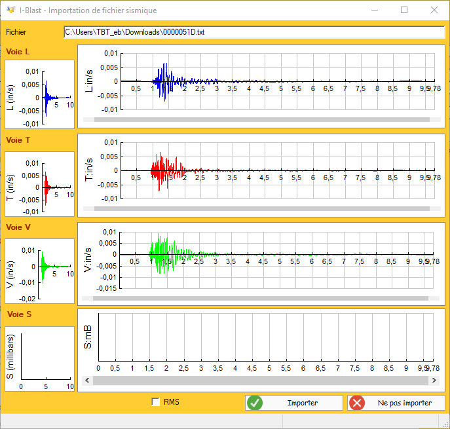
Task: Maximize the I-Blast import window
Action: (x=404, y=10)
